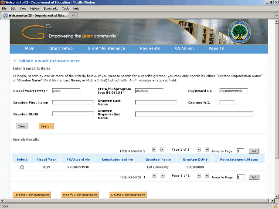Open a new tab with plus button
This screenshot has height=209, width=279.
73,16
